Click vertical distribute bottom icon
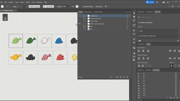The width and height of the screenshot is (180, 101). tap(148, 58)
